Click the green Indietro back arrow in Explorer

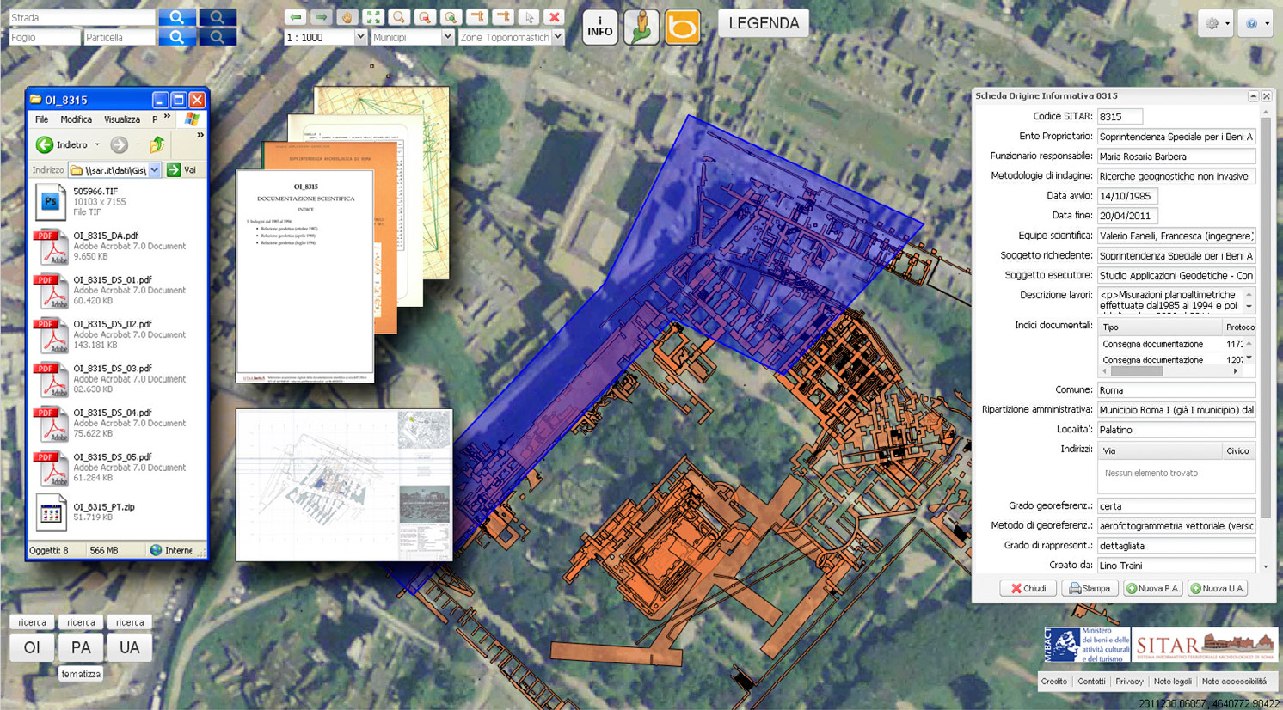45,144
